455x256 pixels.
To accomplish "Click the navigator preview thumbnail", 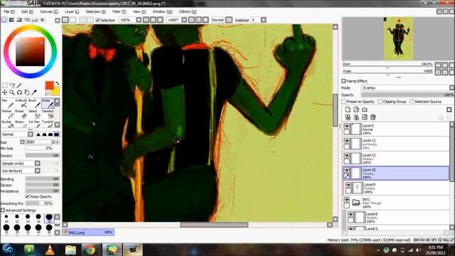I will point(399,38).
